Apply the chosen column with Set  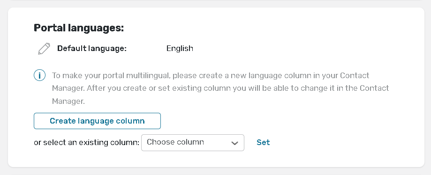[263, 142]
